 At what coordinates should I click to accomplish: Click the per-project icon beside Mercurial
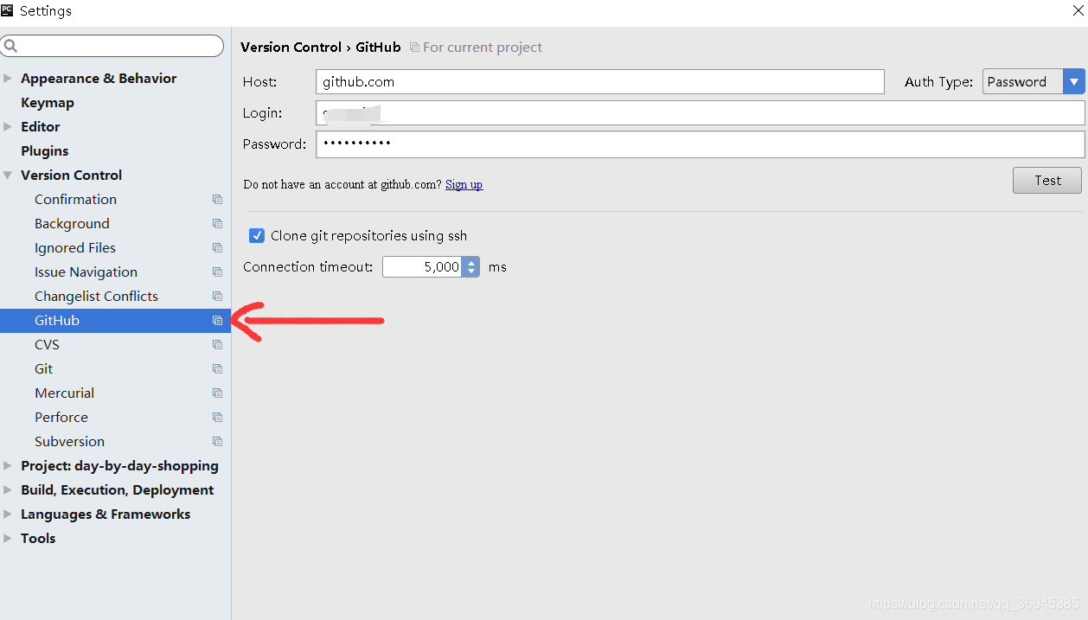point(217,393)
